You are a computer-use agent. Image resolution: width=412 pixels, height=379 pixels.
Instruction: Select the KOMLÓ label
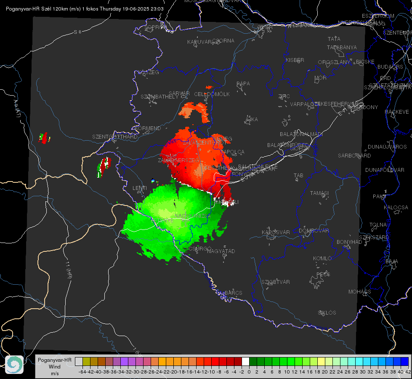[x=322, y=259]
